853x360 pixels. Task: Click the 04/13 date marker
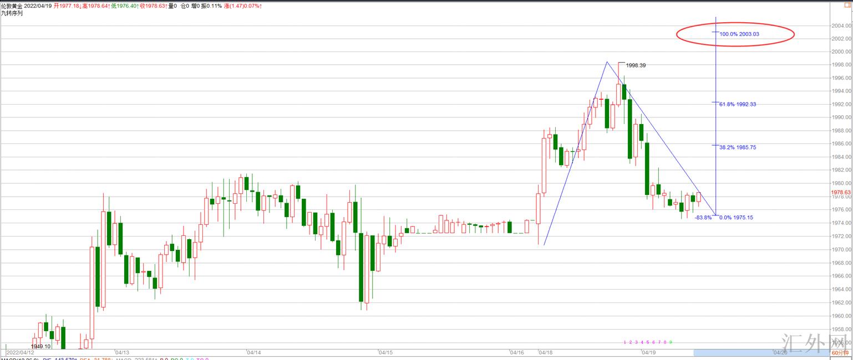(x=122, y=352)
